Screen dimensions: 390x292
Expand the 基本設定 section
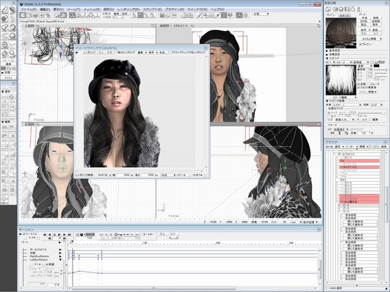pyautogui.click(x=327, y=49)
